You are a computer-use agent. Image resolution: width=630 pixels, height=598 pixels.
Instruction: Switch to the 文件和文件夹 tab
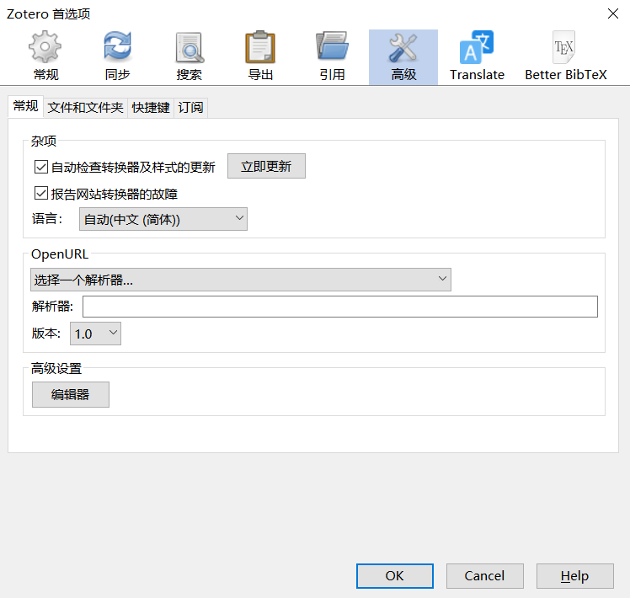tap(85, 108)
